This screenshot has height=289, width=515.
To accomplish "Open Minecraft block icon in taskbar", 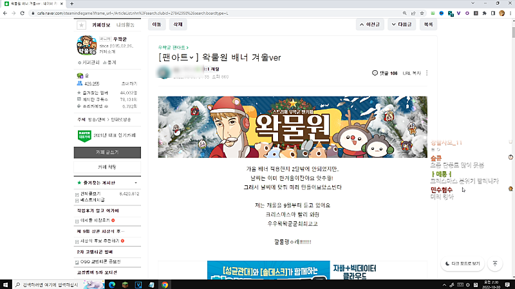I will point(125,284).
